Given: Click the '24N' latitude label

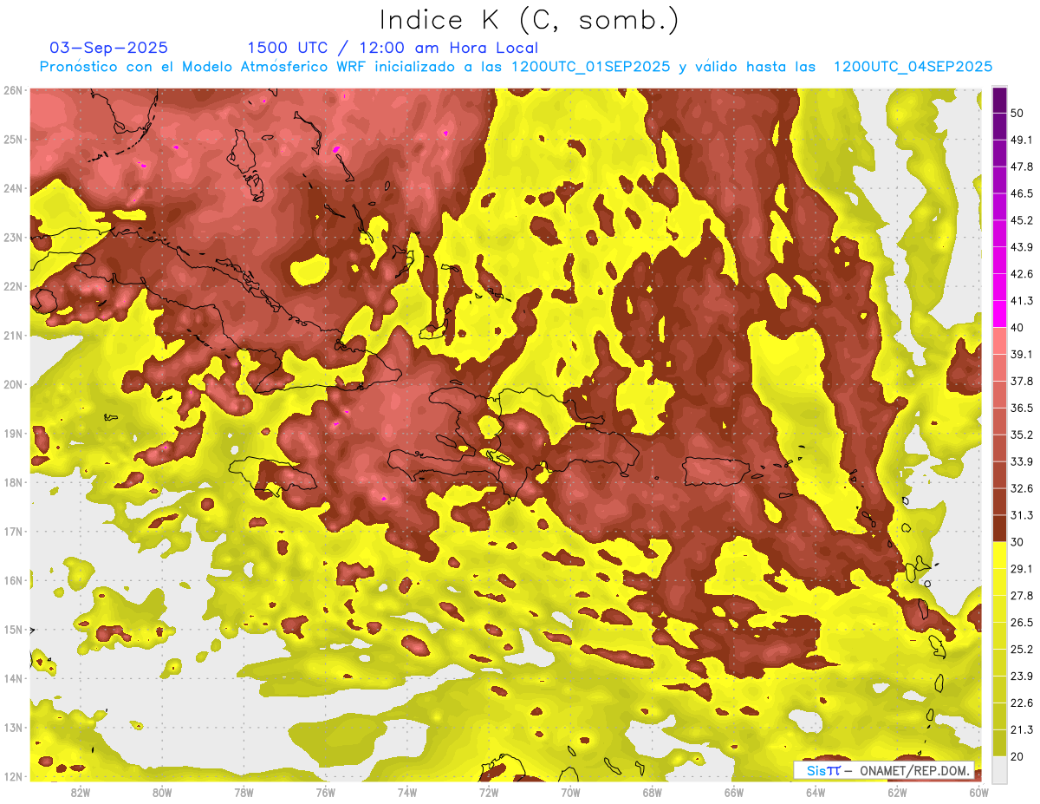Looking at the screenshot, I should click(x=12, y=188).
